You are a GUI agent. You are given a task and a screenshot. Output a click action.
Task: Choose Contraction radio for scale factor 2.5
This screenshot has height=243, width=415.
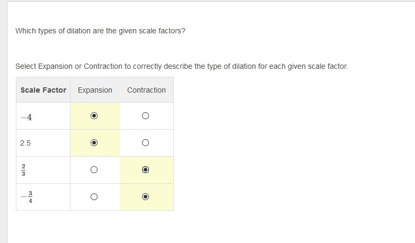coord(146,143)
